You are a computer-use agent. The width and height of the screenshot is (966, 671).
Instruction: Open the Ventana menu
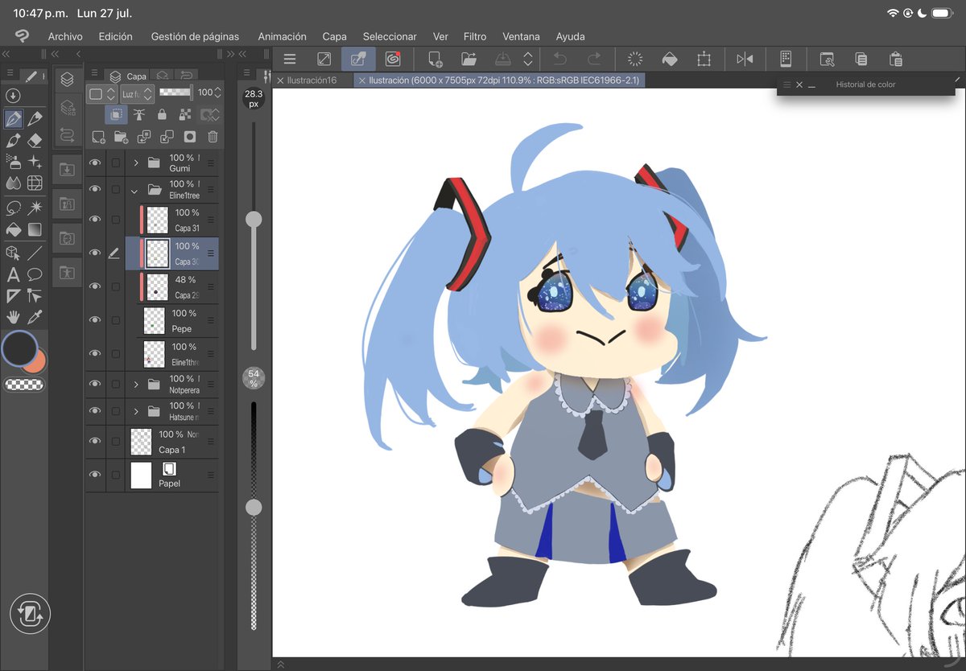pos(521,36)
